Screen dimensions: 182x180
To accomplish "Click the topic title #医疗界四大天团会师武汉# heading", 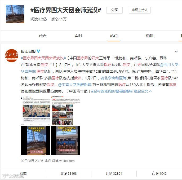I will click(x=66, y=10).
